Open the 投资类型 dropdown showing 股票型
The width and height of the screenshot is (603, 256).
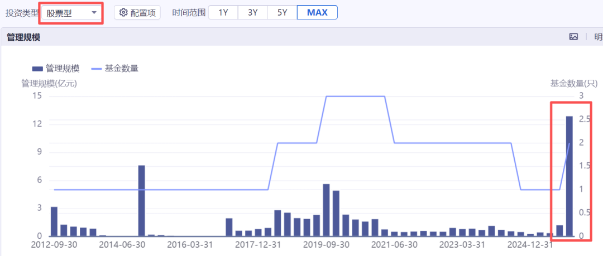[71, 13]
